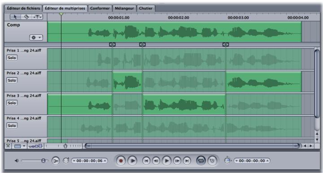This screenshot has height=173, width=323.
Task: Click left arrow of third transition handle
Action: [224, 45]
